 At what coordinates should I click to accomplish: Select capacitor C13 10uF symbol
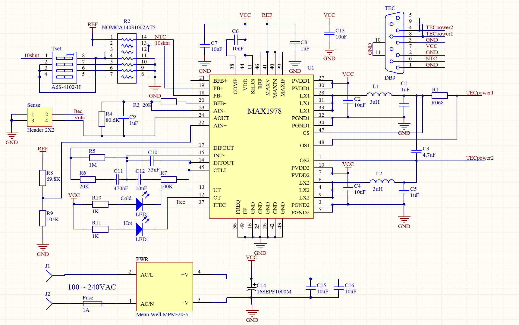coord(329,33)
